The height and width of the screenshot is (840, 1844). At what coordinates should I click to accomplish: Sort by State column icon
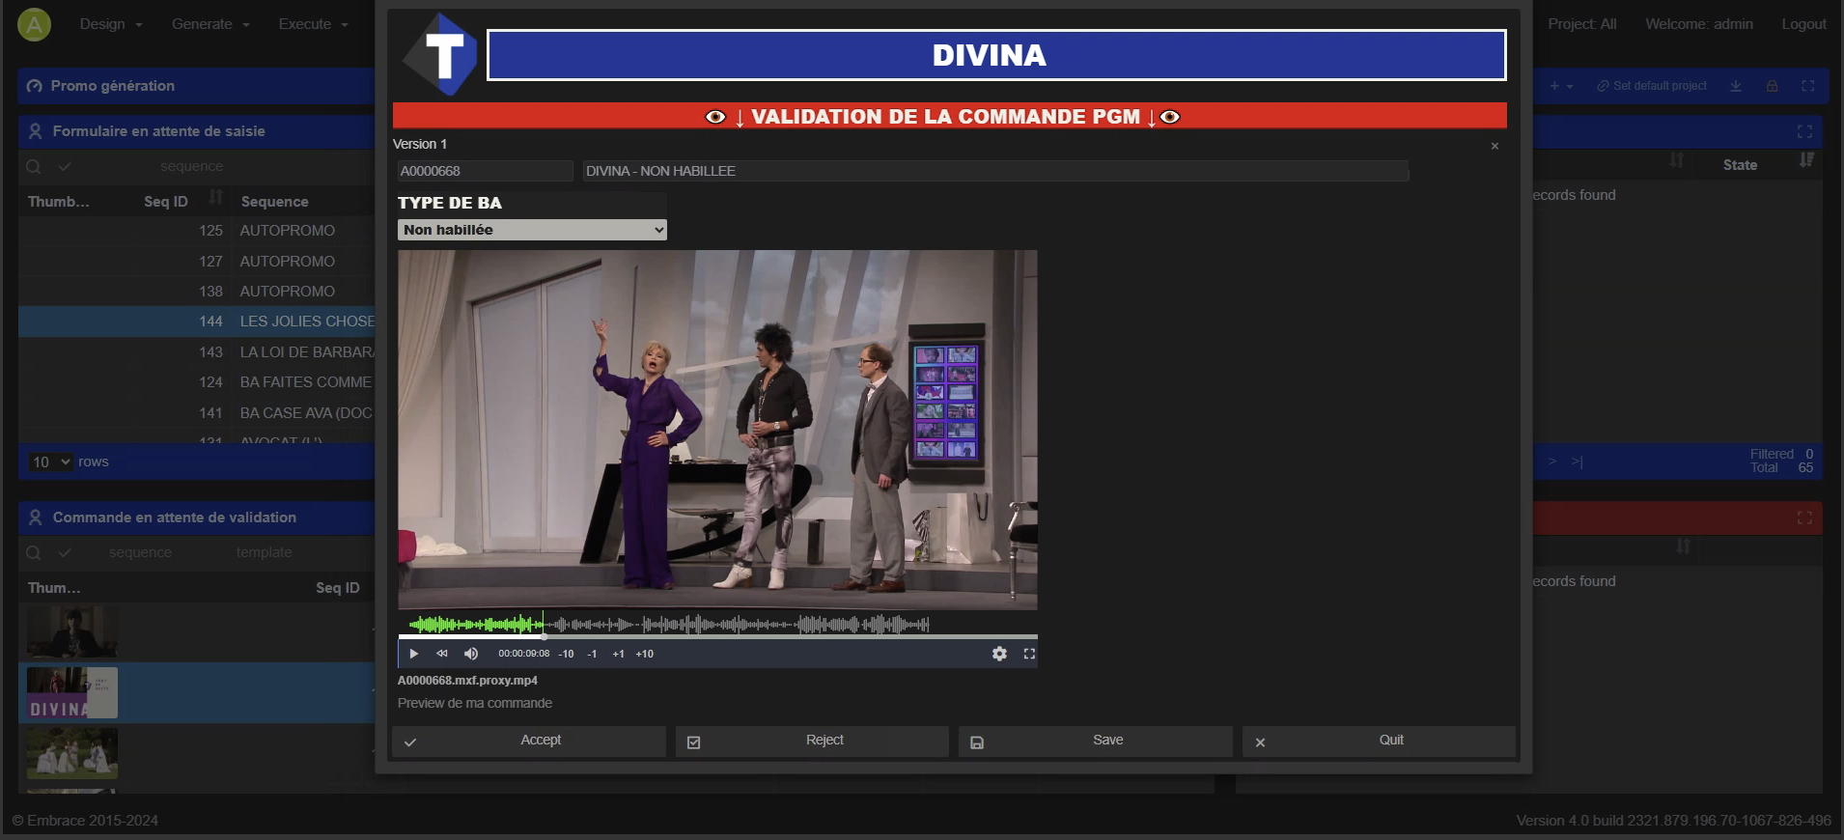(1806, 160)
